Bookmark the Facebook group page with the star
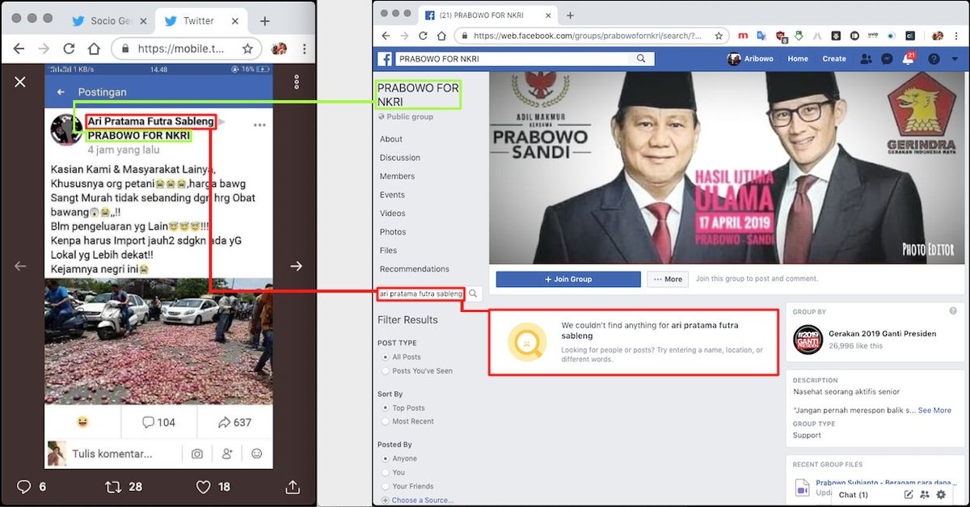The width and height of the screenshot is (970, 507). 718,36
